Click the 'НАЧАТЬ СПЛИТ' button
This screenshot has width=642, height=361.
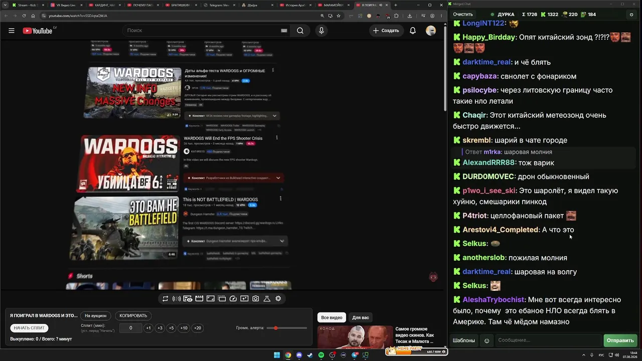click(30, 328)
